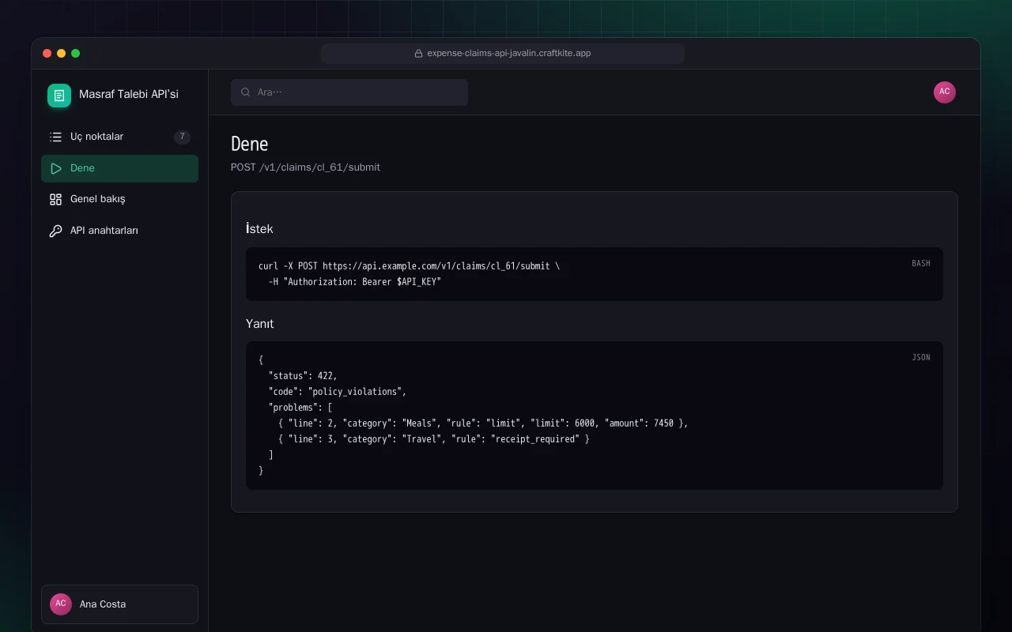Viewport: 1012px width, 632px height.
Task: Focus the Ara… search field
Action: click(349, 92)
